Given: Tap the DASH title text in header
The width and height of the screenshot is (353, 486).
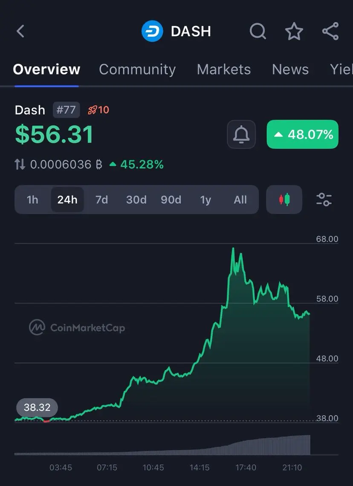Looking at the screenshot, I should pyautogui.click(x=191, y=31).
